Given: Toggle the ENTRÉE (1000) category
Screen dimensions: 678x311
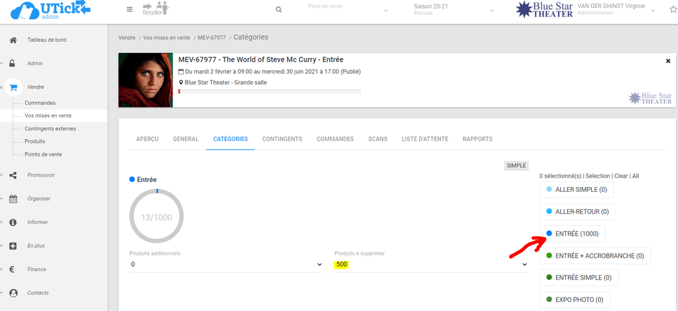Looking at the screenshot, I should (x=572, y=234).
